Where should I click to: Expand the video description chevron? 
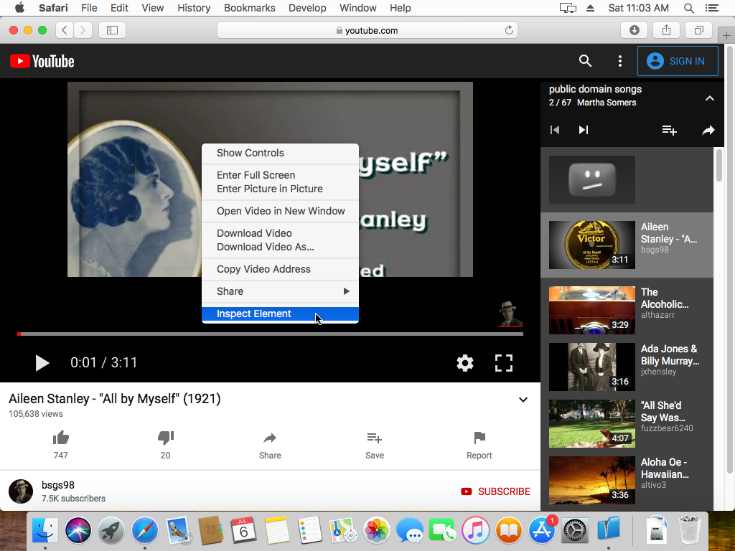[x=523, y=400]
